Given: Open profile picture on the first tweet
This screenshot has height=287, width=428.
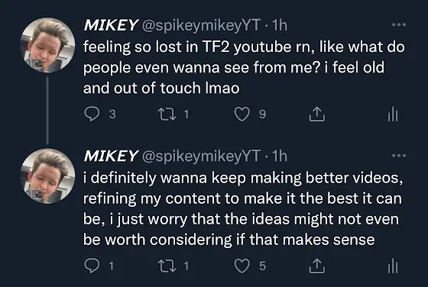Looking at the screenshot, I should [x=47, y=45].
